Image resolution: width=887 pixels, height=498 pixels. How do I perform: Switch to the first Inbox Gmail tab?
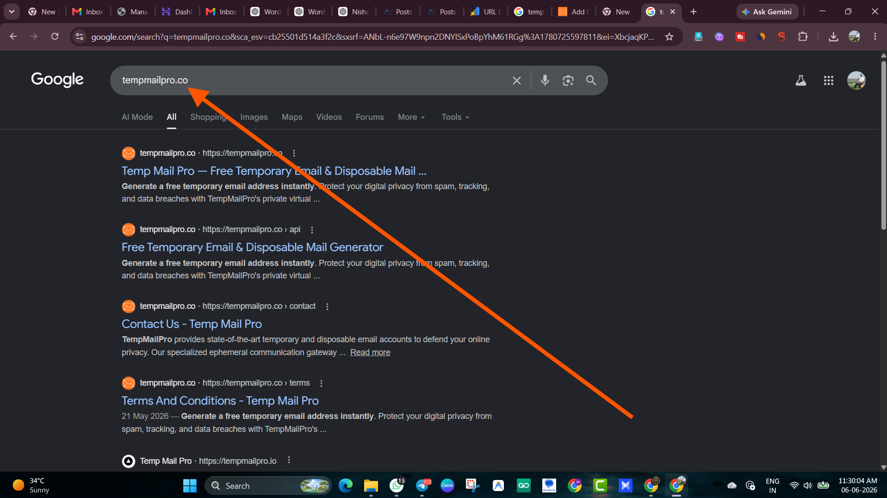(87, 12)
